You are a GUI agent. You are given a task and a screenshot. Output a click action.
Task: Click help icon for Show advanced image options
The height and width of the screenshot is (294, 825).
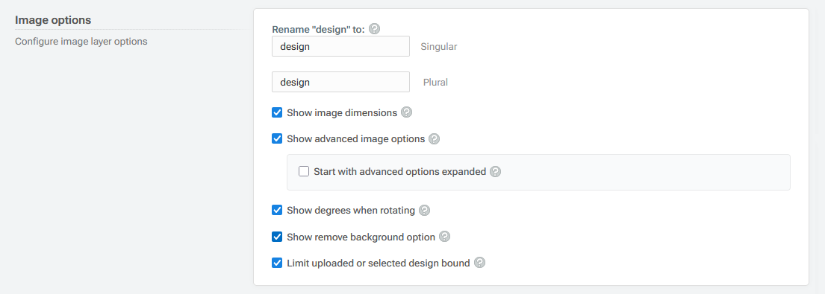434,139
